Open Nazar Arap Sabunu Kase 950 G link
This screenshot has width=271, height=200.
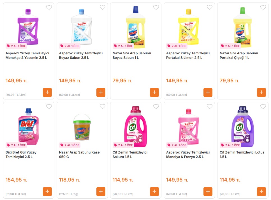79,155
